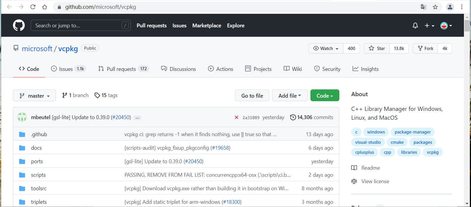Click the branch fork icon beside 1 branch

point(65,95)
